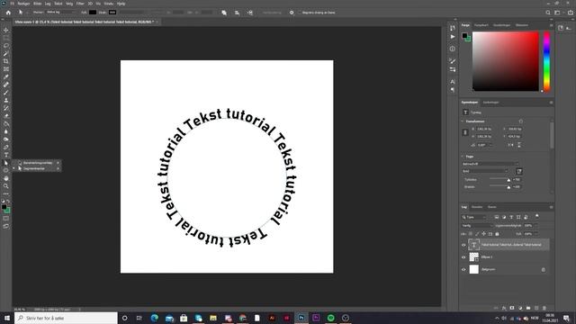Select the Magic Wand tool
Viewport: 576px width, 324px height.
6,54
